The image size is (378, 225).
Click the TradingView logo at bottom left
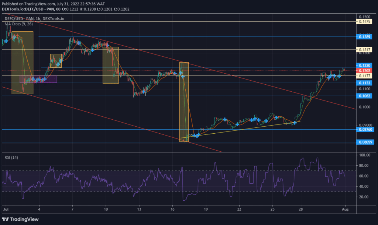tap(20, 219)
